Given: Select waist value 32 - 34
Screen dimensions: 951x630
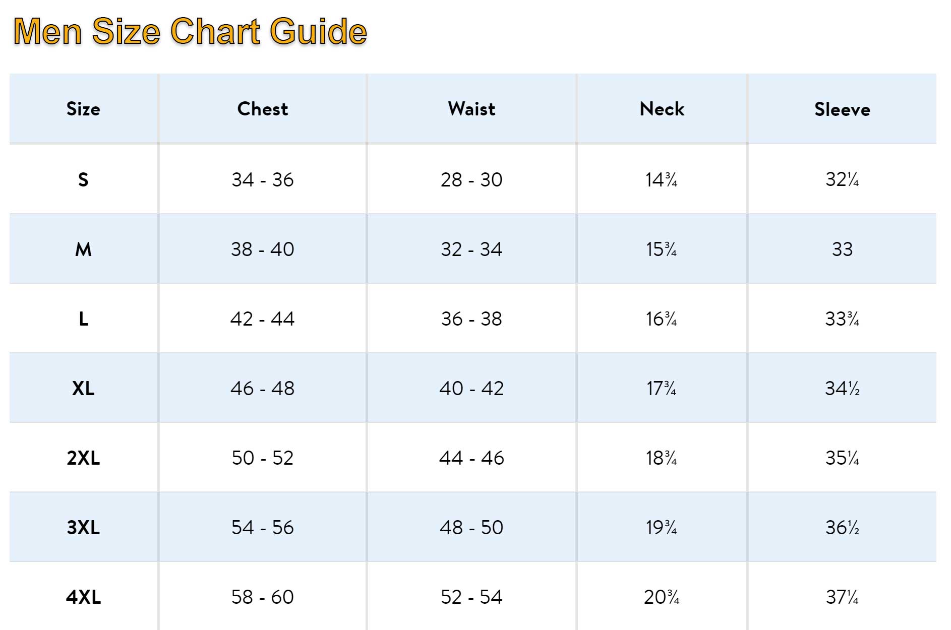Looking at the screenshot, I should [471, 249].
